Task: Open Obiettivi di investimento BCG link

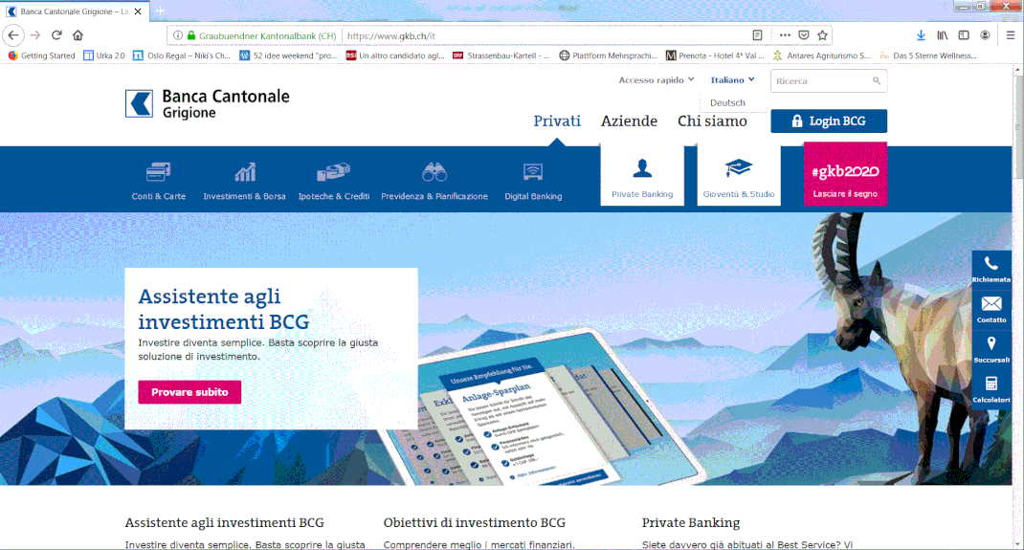Action: click(x=474, y=522)
